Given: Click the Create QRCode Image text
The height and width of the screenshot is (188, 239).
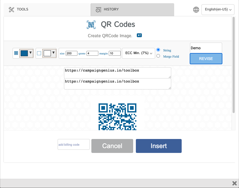Looking at the screenshot, I should (110, 36).
